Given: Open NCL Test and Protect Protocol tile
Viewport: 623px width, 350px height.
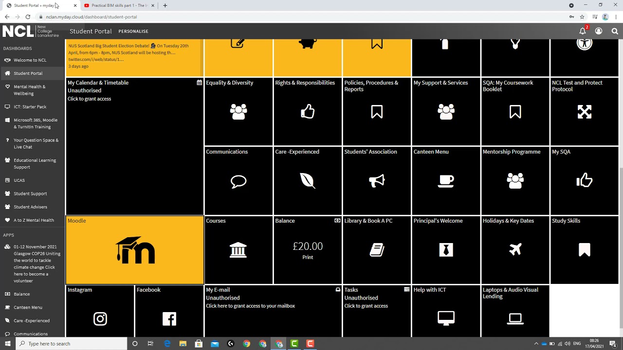Looking at the screenshot, I should pos(584,111).
